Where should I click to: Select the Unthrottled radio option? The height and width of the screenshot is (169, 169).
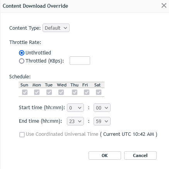(22, 53)
